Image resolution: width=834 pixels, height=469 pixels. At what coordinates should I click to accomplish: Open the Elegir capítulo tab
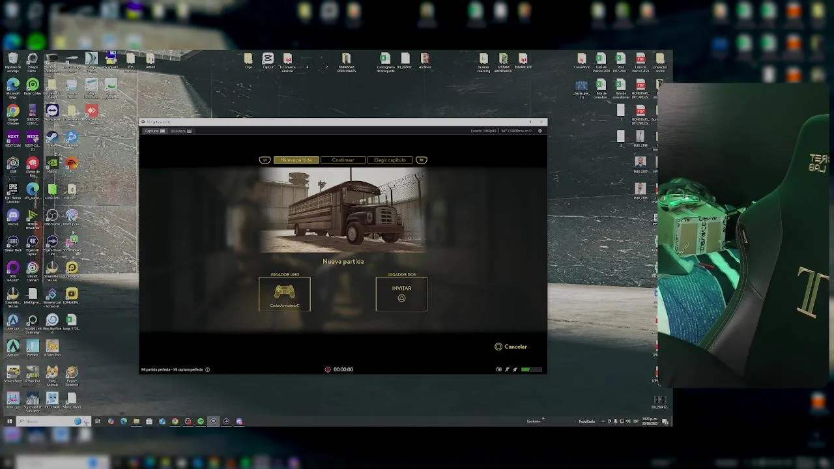tap(390, 160)
